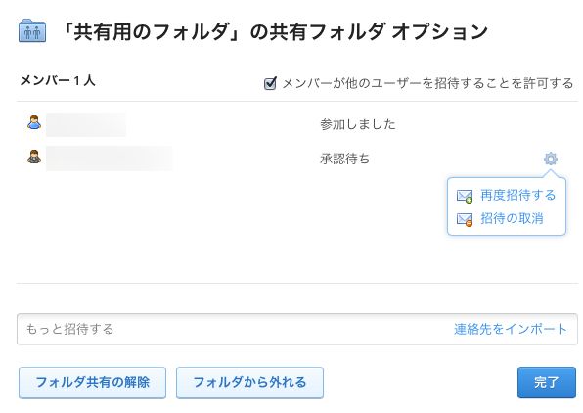Click the もっと招待する input field
The image size is (583, 413).
point(297,329)
